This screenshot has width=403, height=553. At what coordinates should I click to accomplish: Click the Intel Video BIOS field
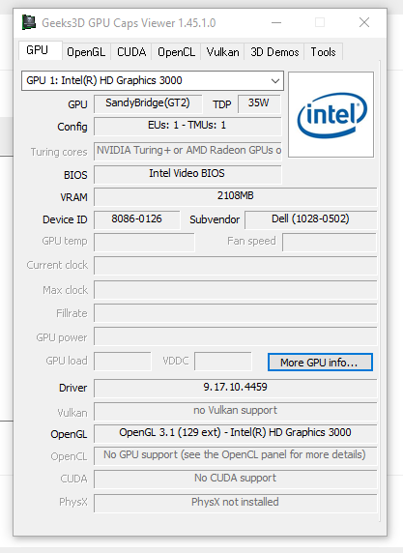[x=187, y=174]
